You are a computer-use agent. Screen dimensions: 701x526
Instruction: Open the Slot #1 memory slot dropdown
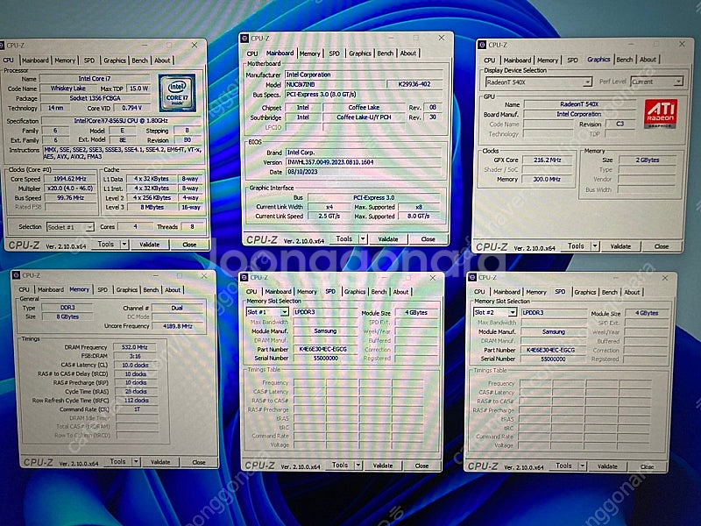pyautogui.click(x=284, y=312)
